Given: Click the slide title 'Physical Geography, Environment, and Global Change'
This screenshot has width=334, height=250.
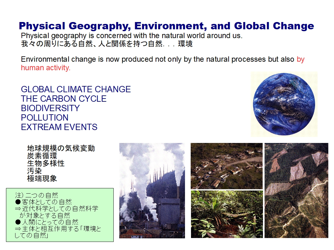Looking at the screenshot, I should pos(166,26).
